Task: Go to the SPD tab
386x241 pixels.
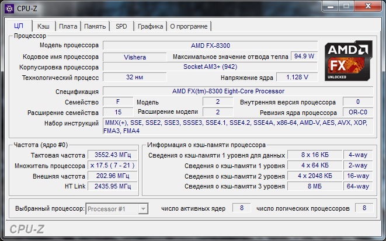Action: pyautogui.click(x=121, y=26)
